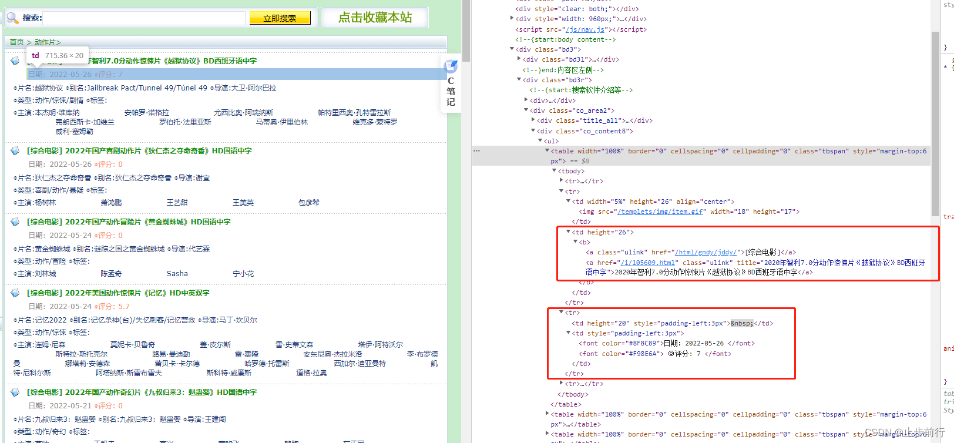Select the start:搜索软件介绍 comment line
Screen dimensions: 954x443
[x=581, y=90]
